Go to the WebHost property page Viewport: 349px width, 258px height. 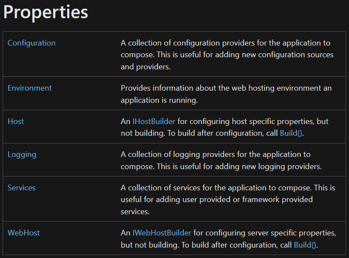pyautogui.click(x=23, y=233)
